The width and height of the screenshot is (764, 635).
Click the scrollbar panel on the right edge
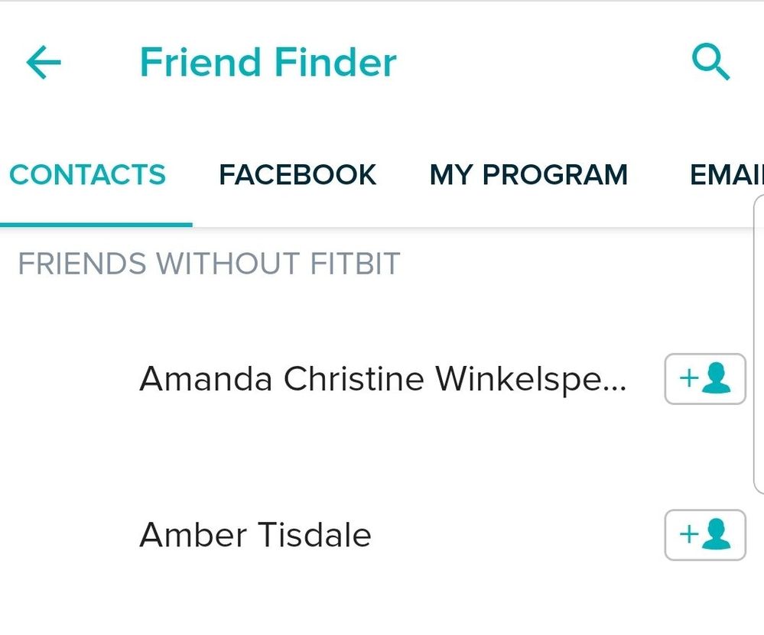coord(759,345)
